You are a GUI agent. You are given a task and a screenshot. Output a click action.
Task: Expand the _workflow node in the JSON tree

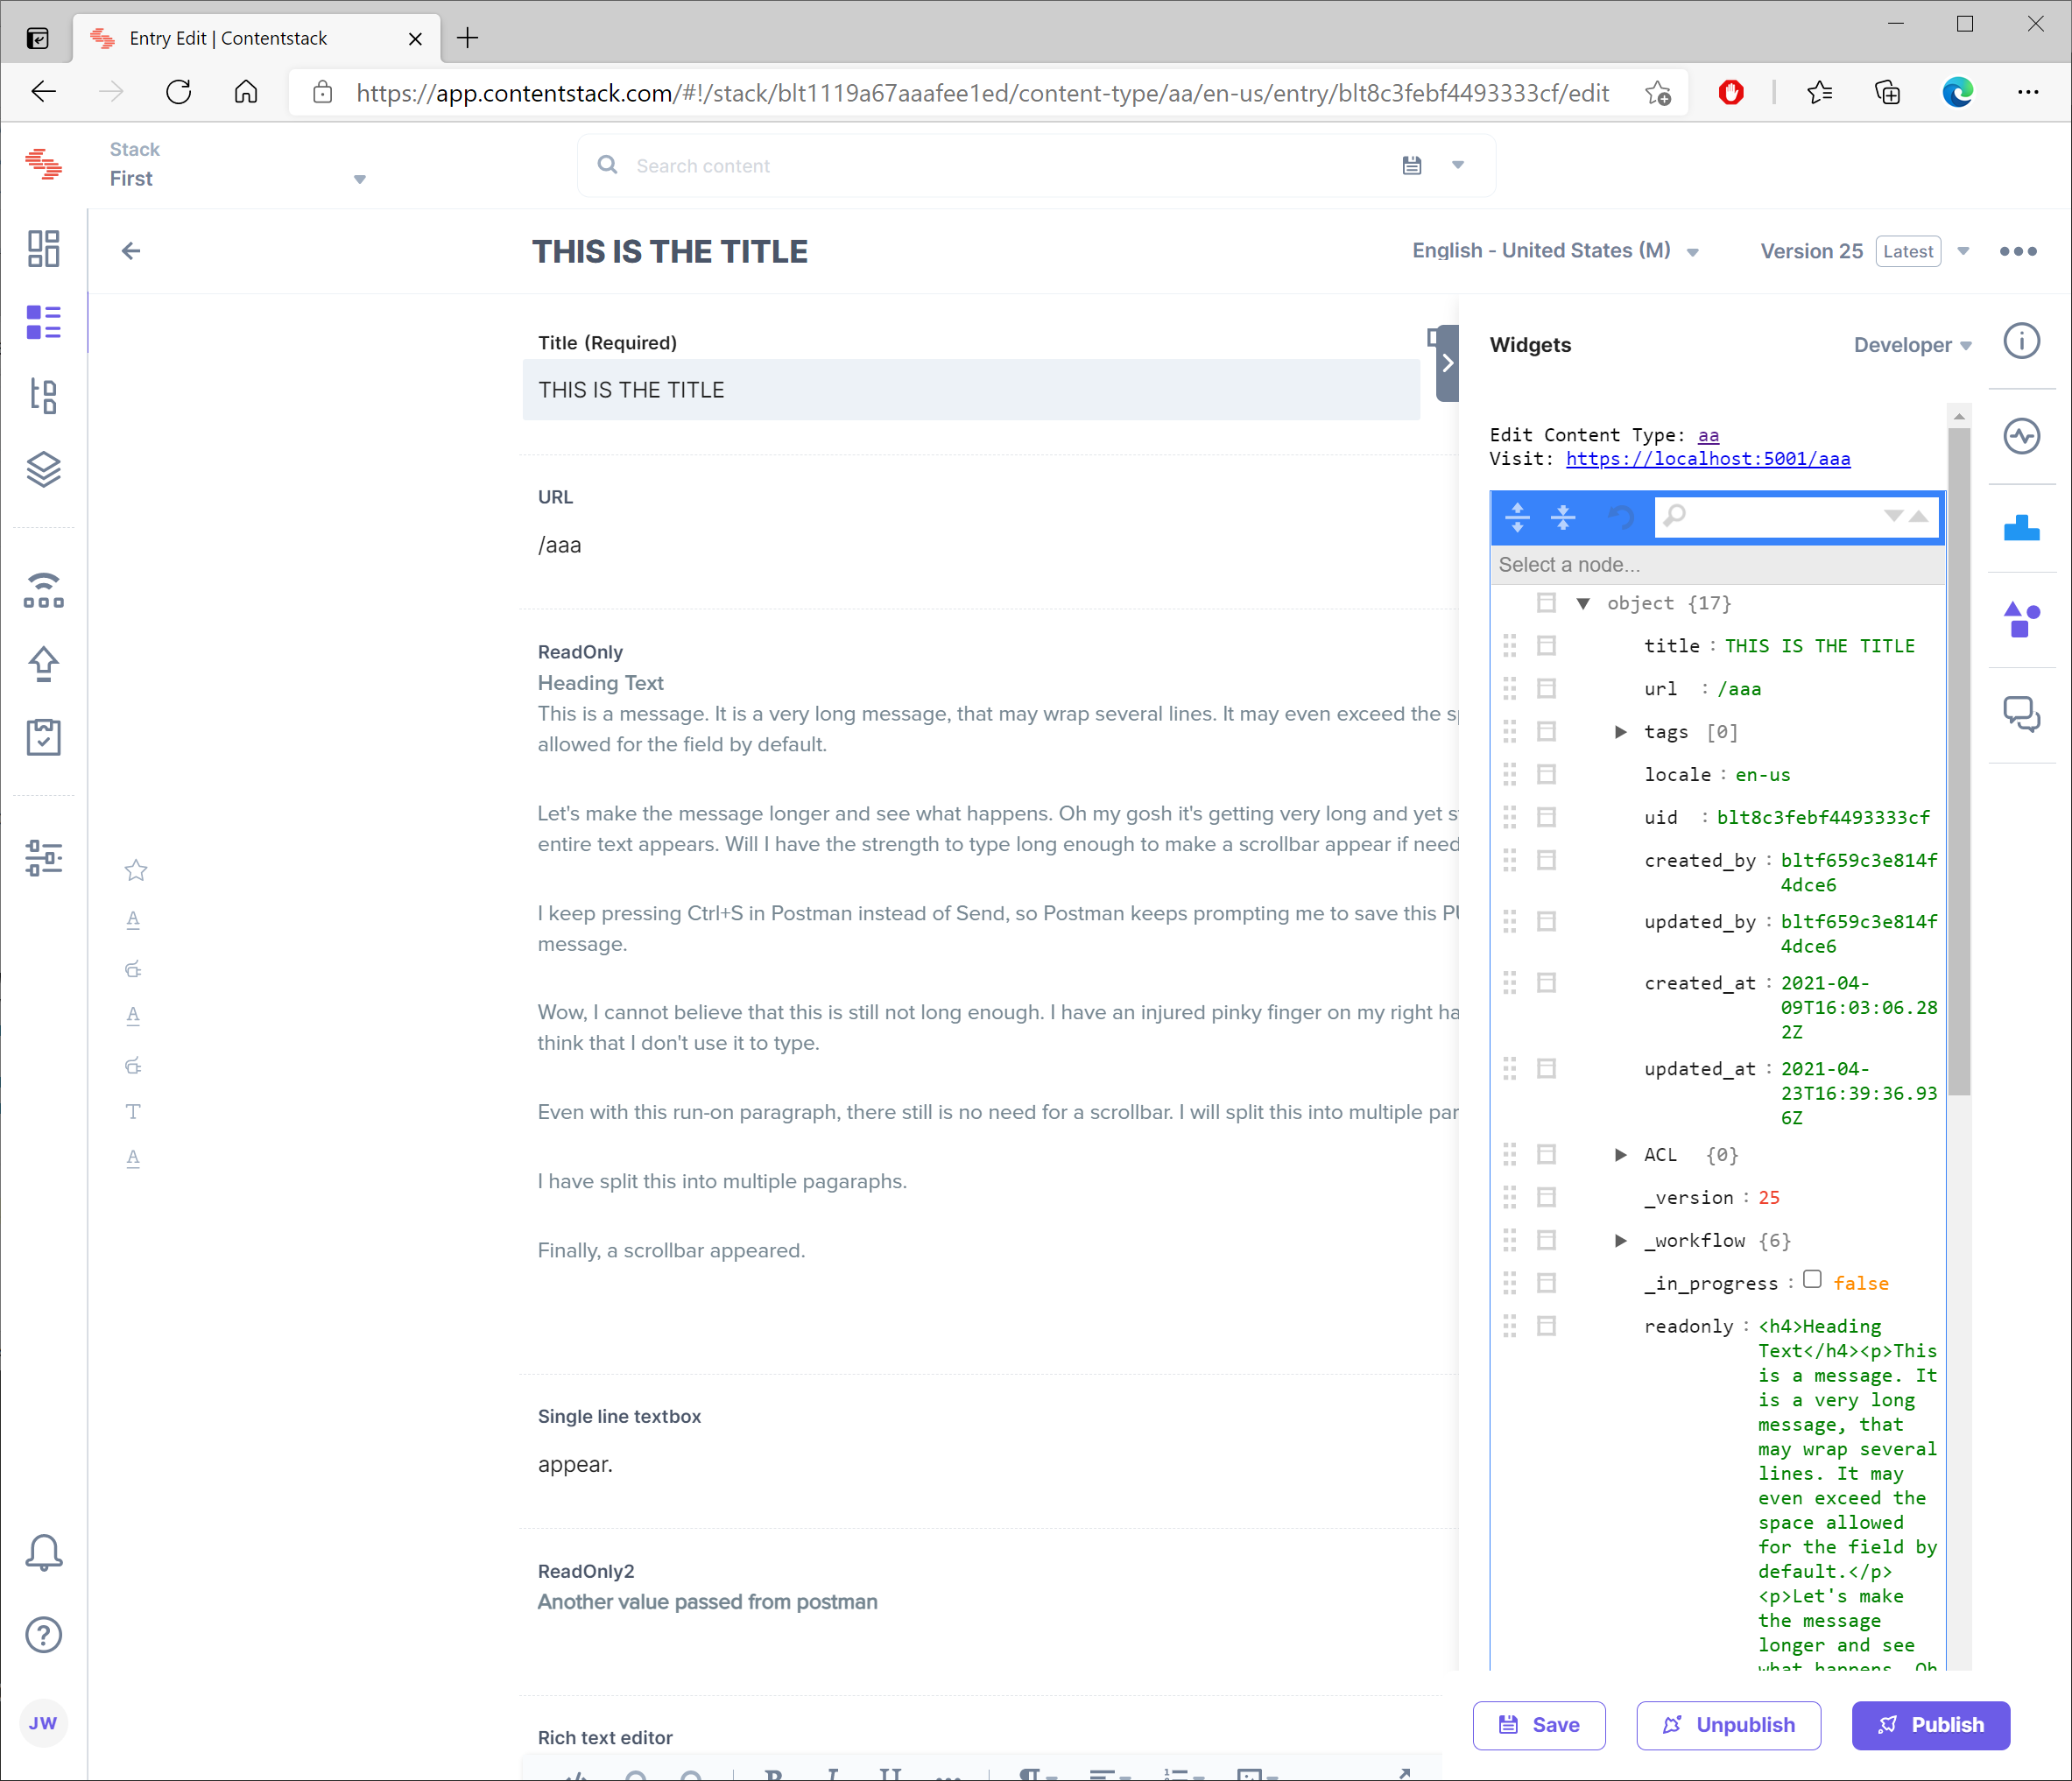tap(1621, 1240)
